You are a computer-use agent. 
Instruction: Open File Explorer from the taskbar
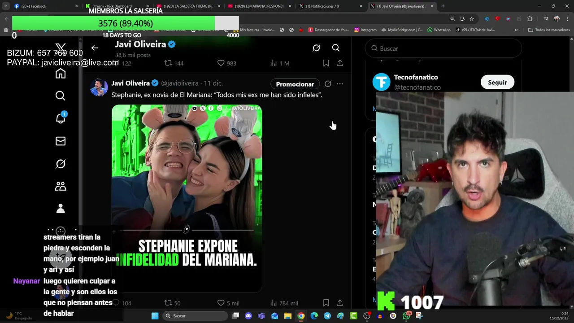click(x=288, y=316)
